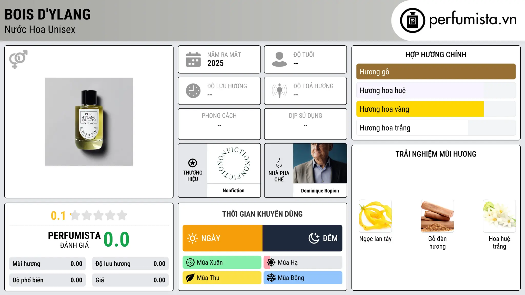The height and width of the screenshot is (295, 525).
Task: Click the perfumista.vn bottle logo icon
Action: (x=412, y=20)
